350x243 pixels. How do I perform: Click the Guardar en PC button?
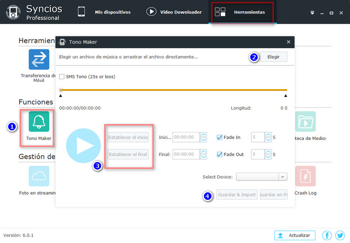tap(274, 194)
